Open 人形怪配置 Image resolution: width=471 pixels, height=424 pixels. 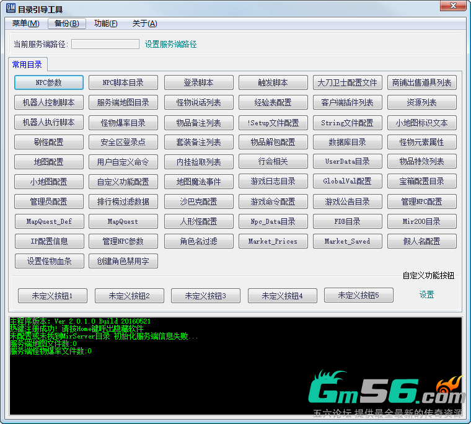(198, 221)
